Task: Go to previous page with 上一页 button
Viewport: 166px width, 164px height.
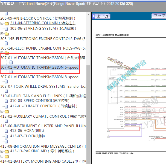Action: pyautogui.click(x=101, y=16)
